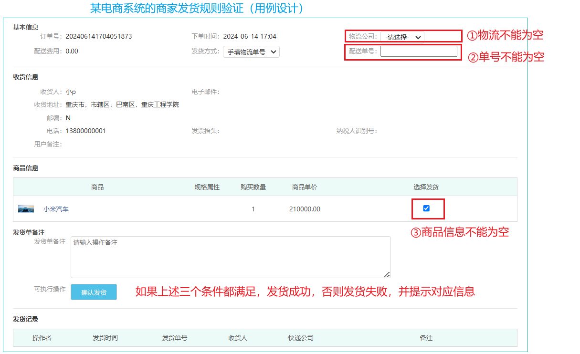Click the 配送费用 value 0.00
The height and width of the screenshot is (354, 580).
pyautogui.click(x=72, y=51)
